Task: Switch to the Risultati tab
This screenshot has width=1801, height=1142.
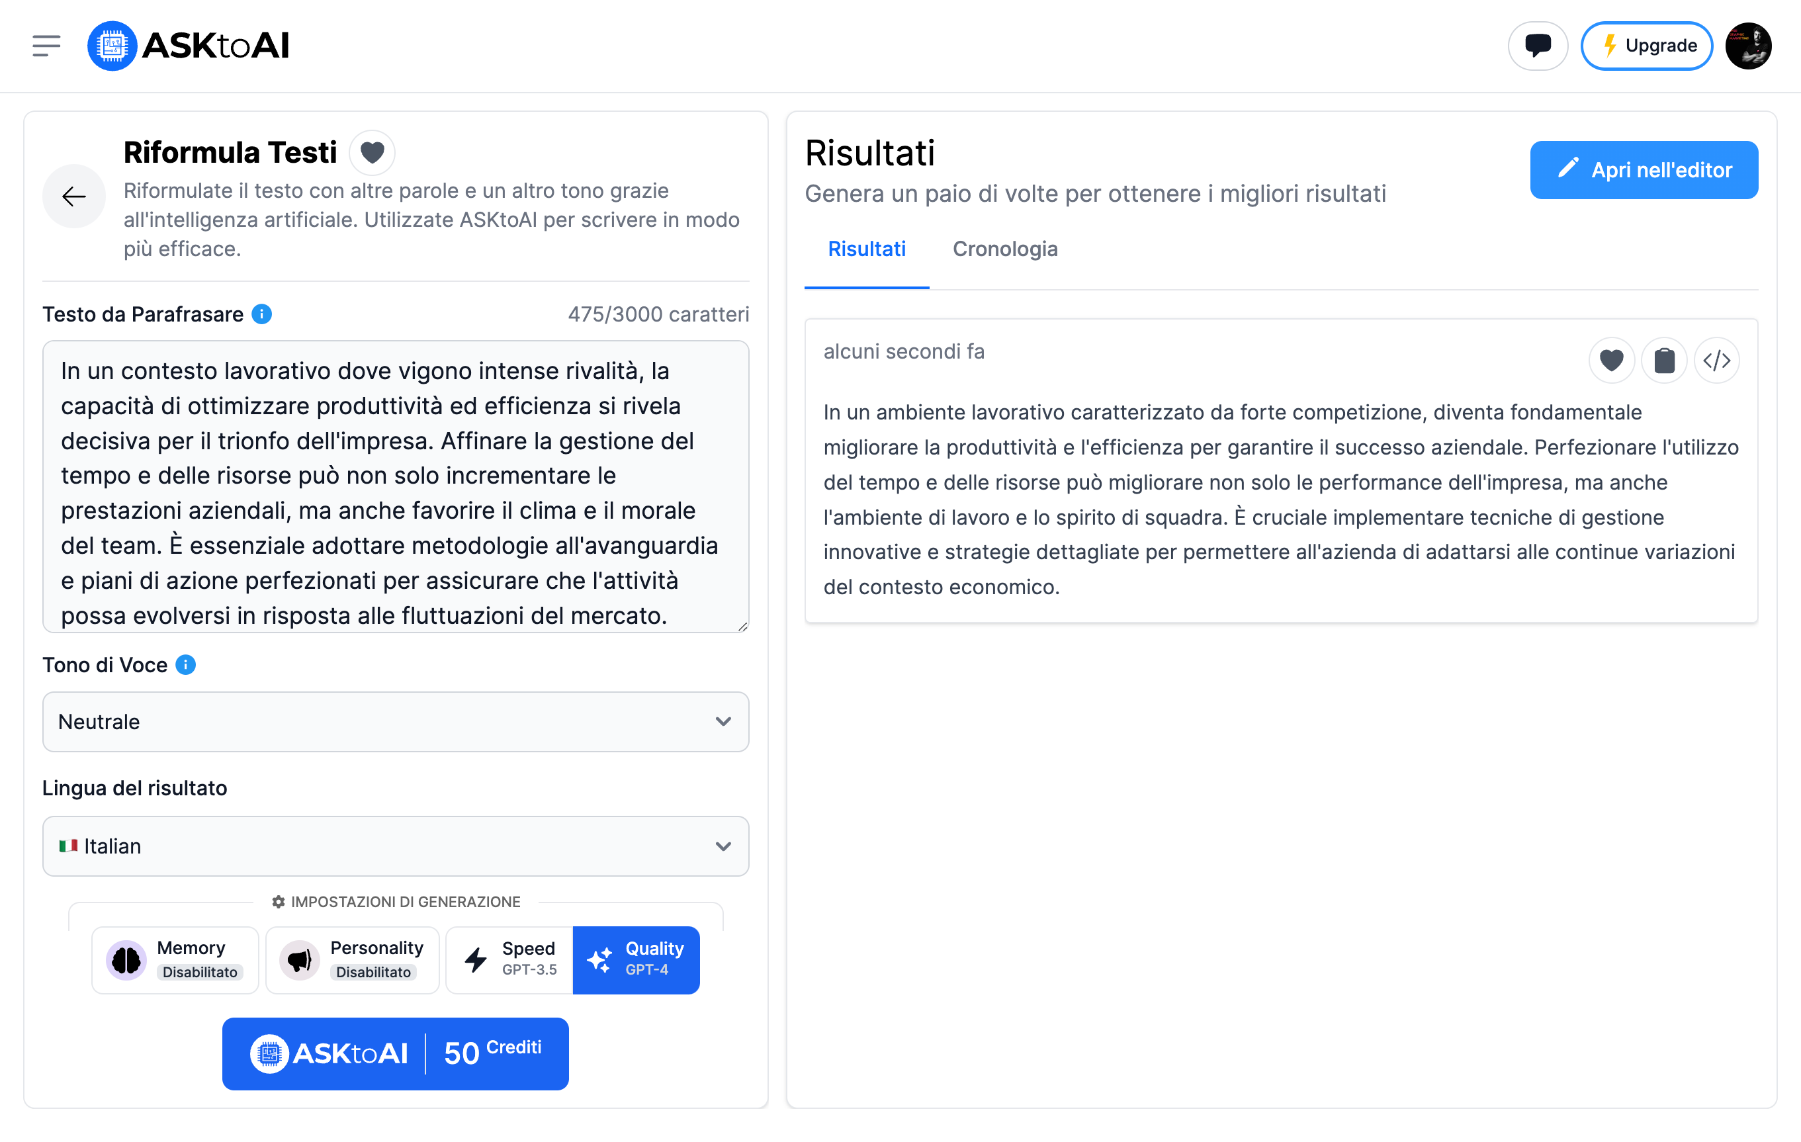Action: 866,249
